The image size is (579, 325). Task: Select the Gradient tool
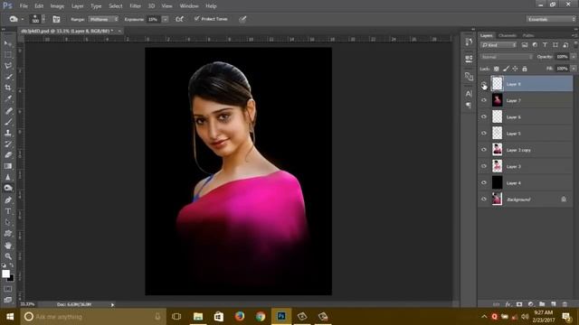(x=8, y=166)
